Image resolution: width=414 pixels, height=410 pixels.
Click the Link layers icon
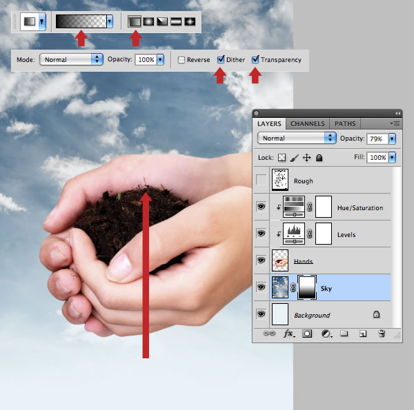pos(269,334)
